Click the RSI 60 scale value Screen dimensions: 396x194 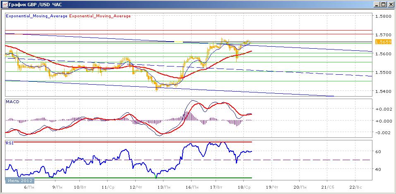click(379, 151)
